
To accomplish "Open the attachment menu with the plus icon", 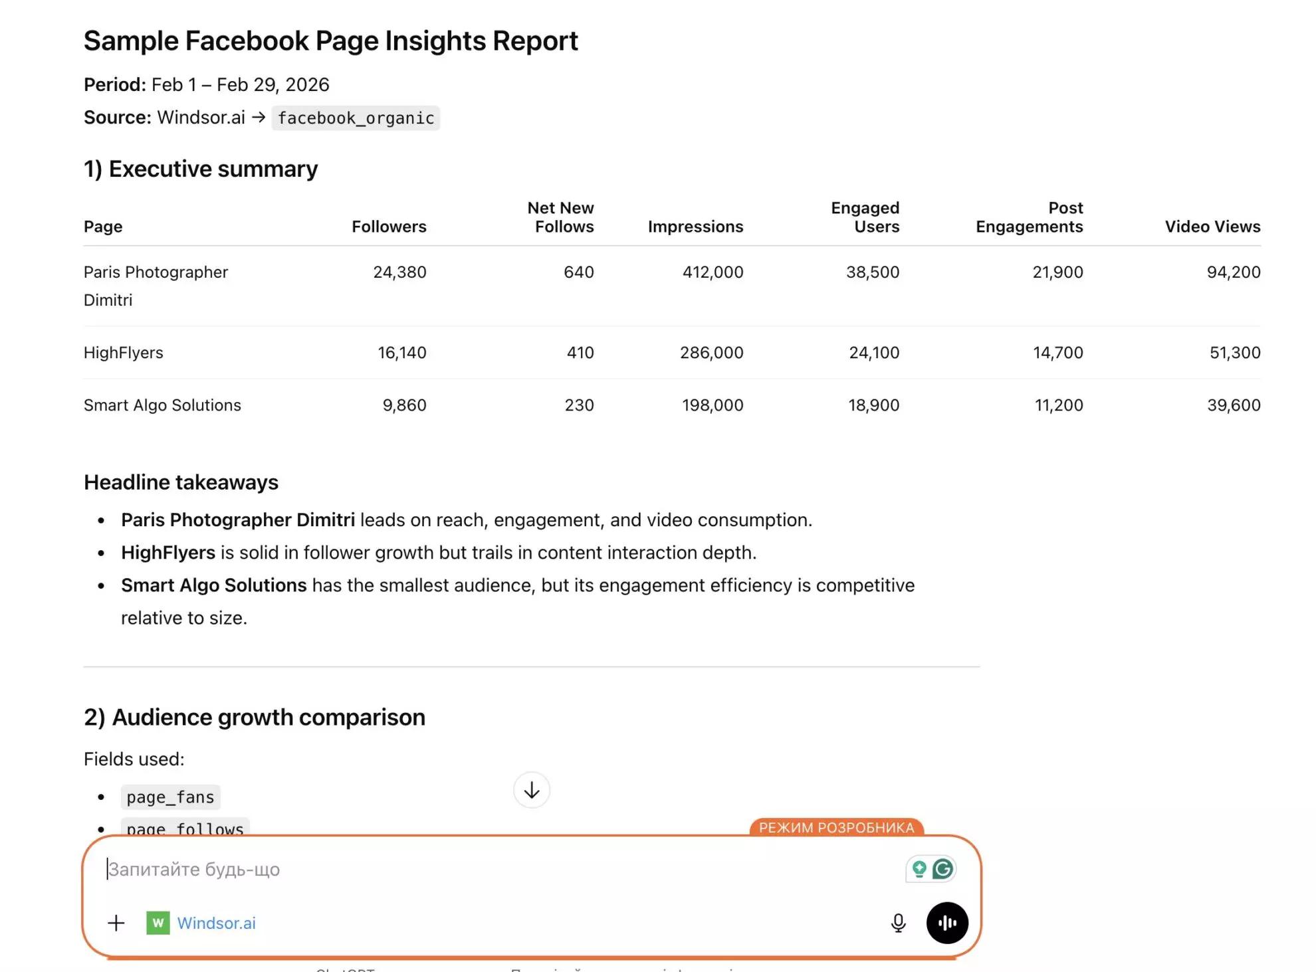I will 116,923.
